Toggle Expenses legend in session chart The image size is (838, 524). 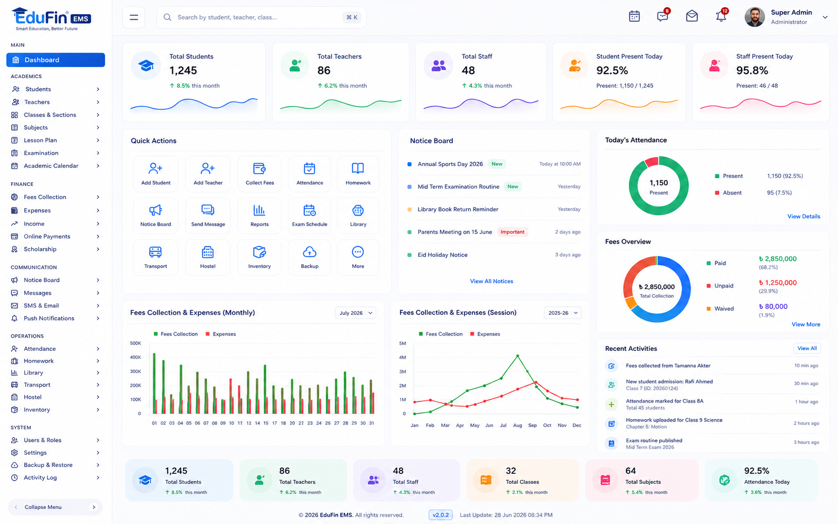click(x=485, y=334)
